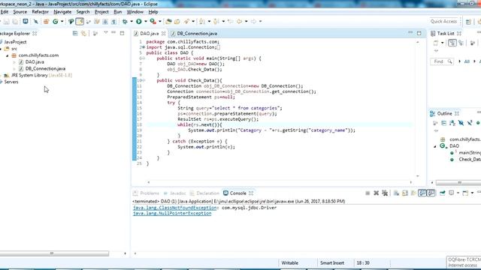Click Find field in Task List
The width and height of the screenshot is (481, 270).
(441, 61)
